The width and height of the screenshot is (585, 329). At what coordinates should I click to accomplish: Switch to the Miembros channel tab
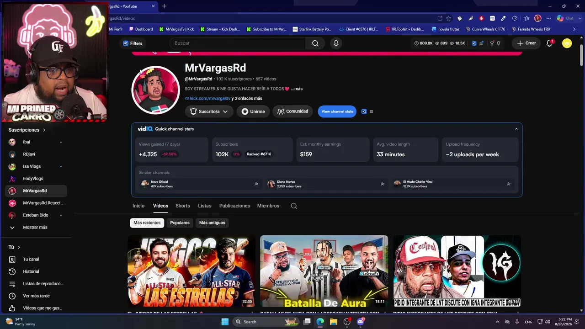(268, 206)
